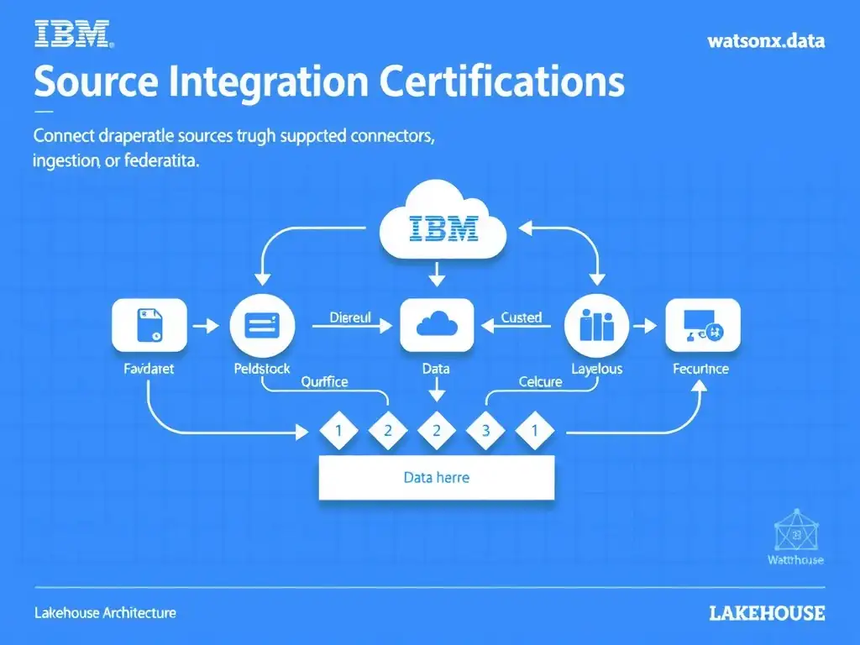Click the IBM cloud icon in the diagram
The width and height of the screenshot is (860, 645).
443,221
